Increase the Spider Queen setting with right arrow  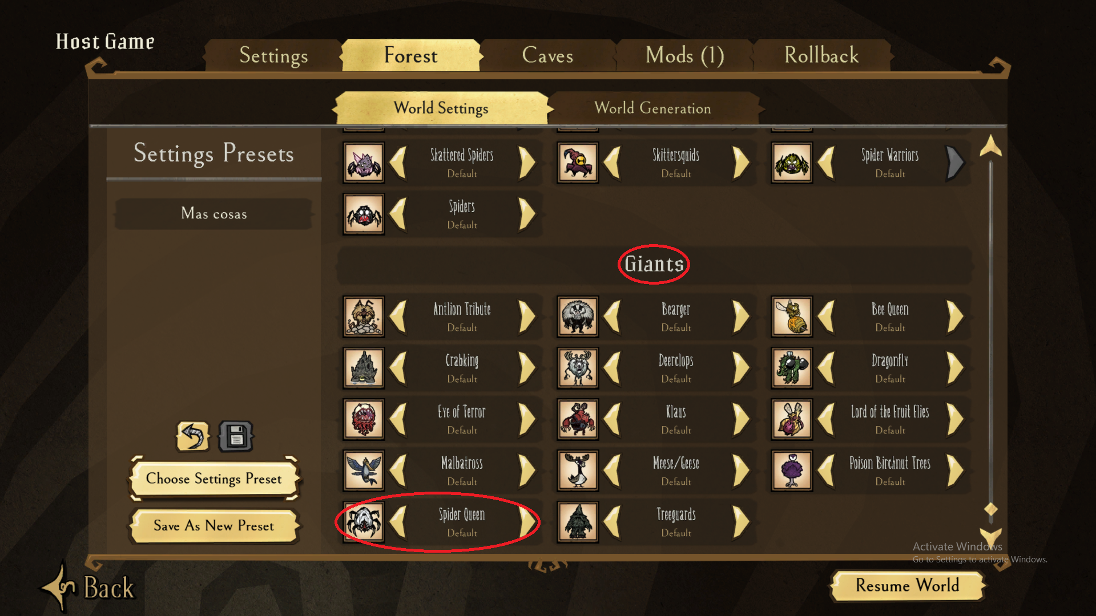pos(528,522)
